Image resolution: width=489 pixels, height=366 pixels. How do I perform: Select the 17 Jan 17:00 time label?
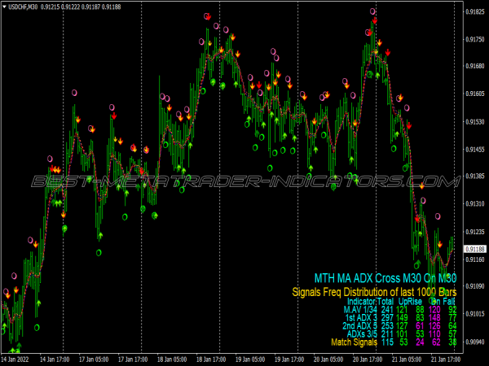tap(133, 359)
